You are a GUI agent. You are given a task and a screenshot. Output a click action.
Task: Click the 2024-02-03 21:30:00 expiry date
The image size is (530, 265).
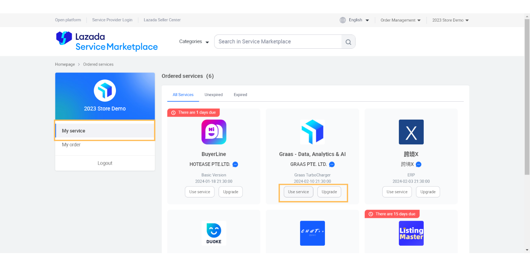[411, 182]
